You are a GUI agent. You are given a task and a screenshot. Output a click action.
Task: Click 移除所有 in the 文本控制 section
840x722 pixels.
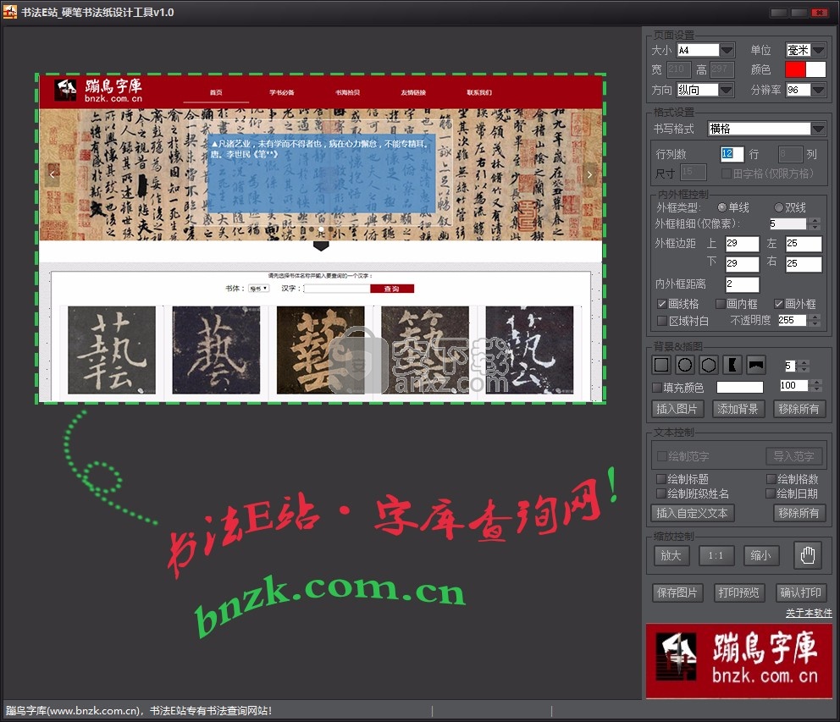(799, 513)
